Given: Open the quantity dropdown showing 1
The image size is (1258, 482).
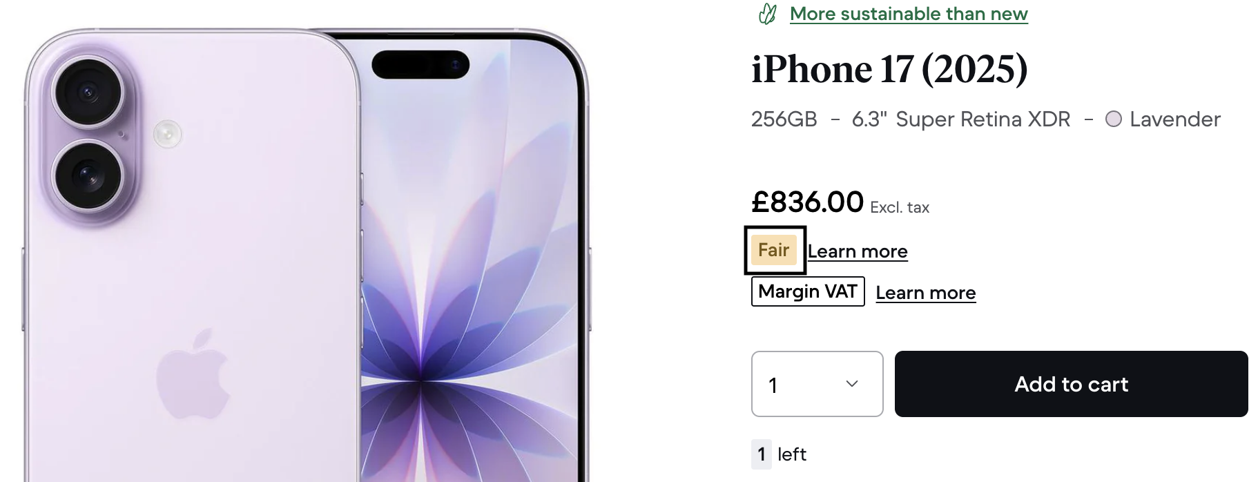Looking at the screenshot, I should pyautogui.click(x=817, y=384).
